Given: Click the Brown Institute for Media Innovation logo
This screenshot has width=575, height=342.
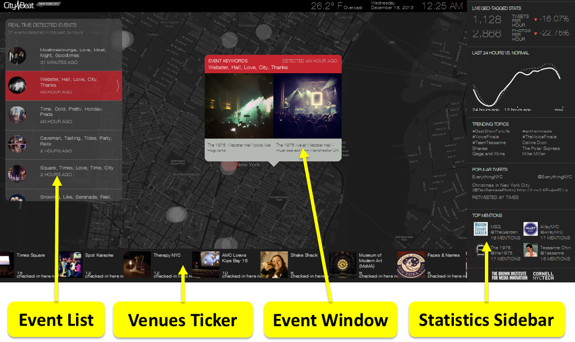Looking at the screenshot, I should [x=509, y=276].
